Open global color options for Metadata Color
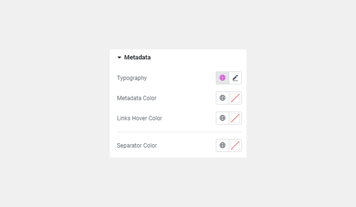 click(x=222, y=98)
